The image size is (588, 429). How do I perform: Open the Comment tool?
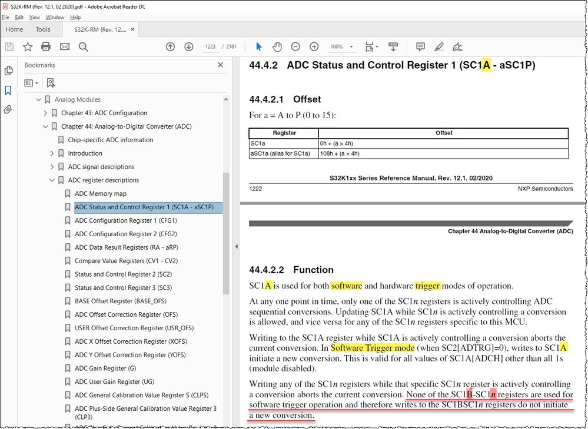point(420,46)
